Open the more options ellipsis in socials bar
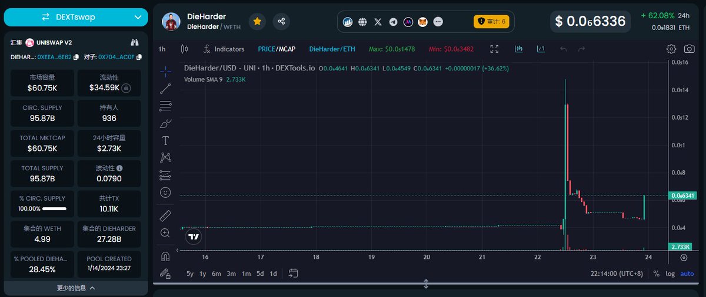Viewport: 706px width, 297px height. click(x=438, y=22)
